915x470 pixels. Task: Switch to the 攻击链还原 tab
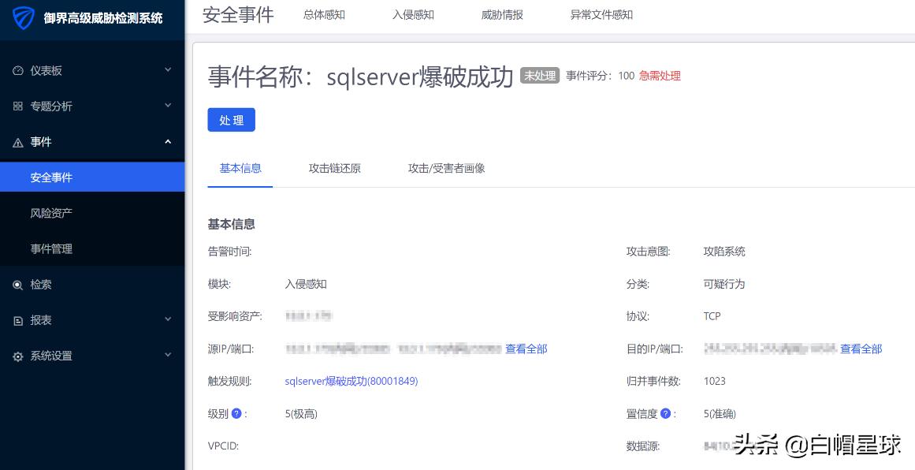point(334,168)
